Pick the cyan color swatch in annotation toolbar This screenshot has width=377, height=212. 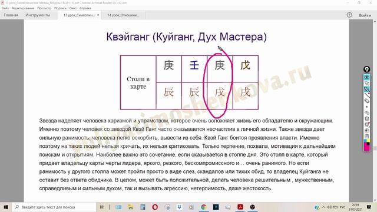pyautogui.click(x=365, y=141)
